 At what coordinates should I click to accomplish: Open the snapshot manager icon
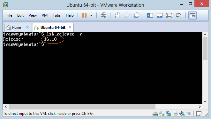point(136,15)
